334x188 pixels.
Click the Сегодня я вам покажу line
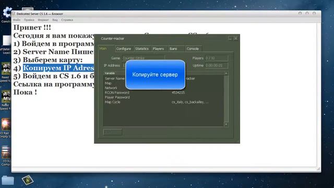(54, 36)
